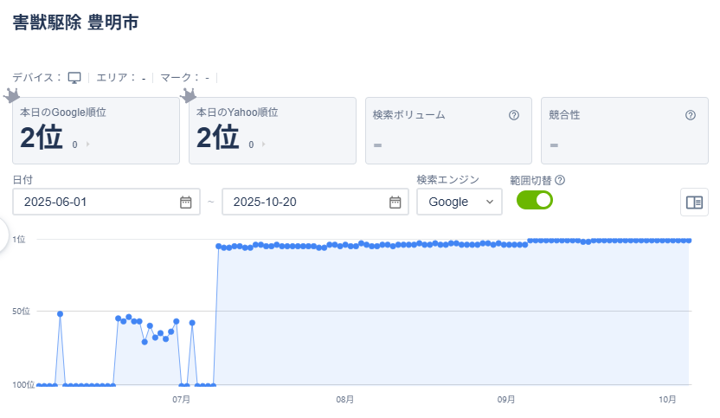
Task: Click the 検索ボリューム metric card
Action: click(x=447, y=131)
